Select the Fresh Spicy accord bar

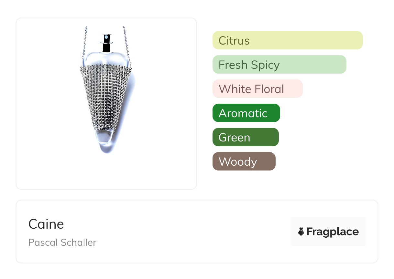click(279, 65)
